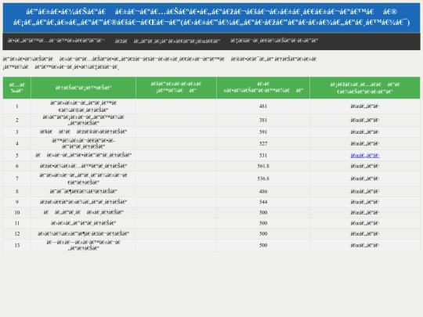Select the cell with value 531
Image resolution: width=423 pixels, height=317 pixels.
[263, 155]
